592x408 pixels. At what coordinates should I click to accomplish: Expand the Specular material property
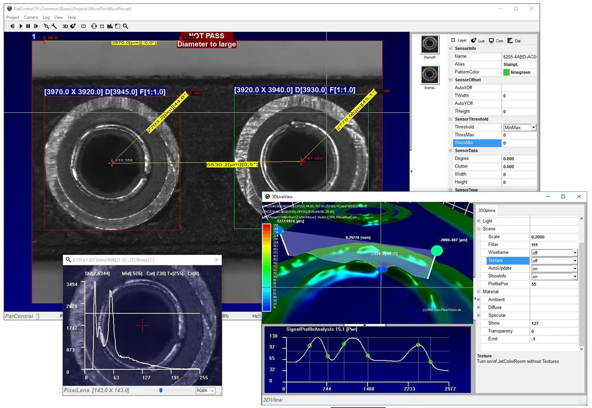[479, 315]
